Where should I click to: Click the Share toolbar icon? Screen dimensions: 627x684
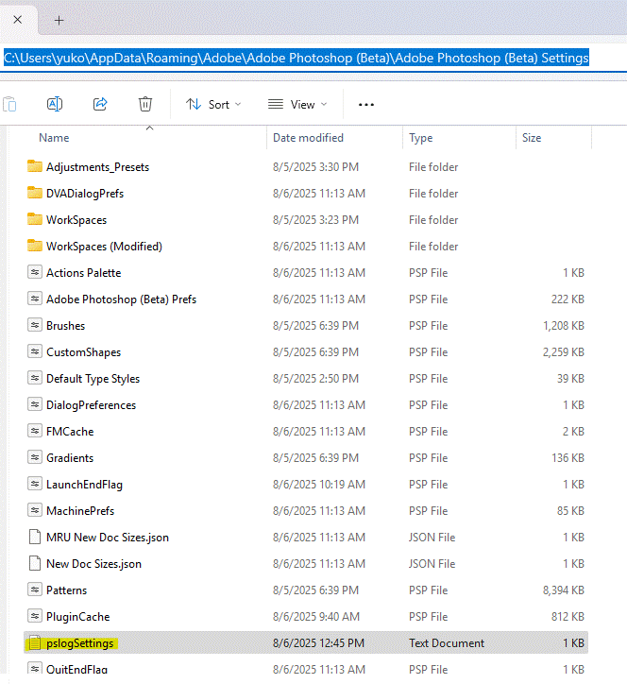tap(100, 104)
